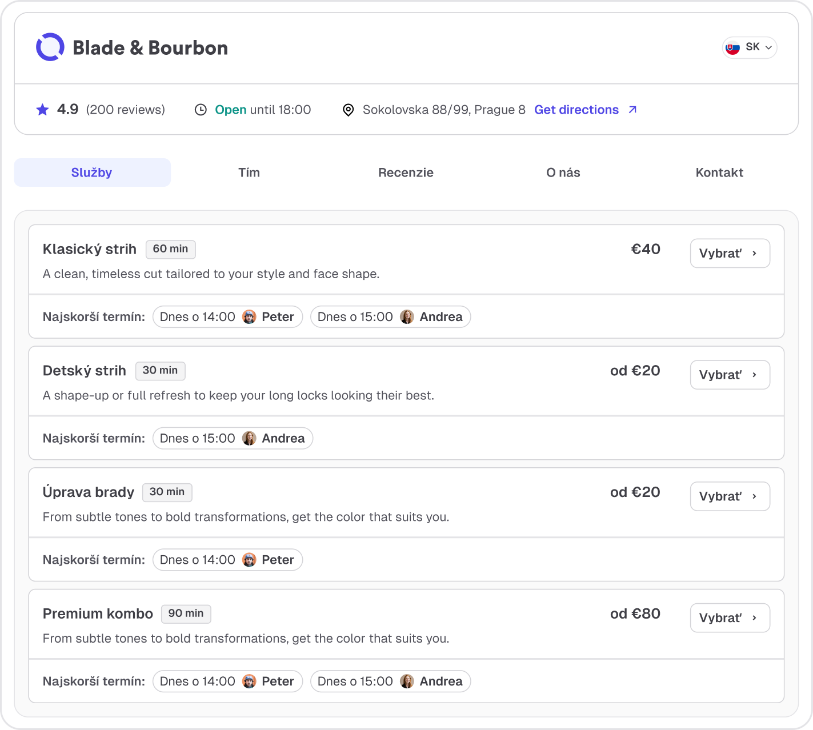Click the arrow icon after Get directions
Image resolution: width=813 pixels, height=730 pixels.
pos(632,110)
